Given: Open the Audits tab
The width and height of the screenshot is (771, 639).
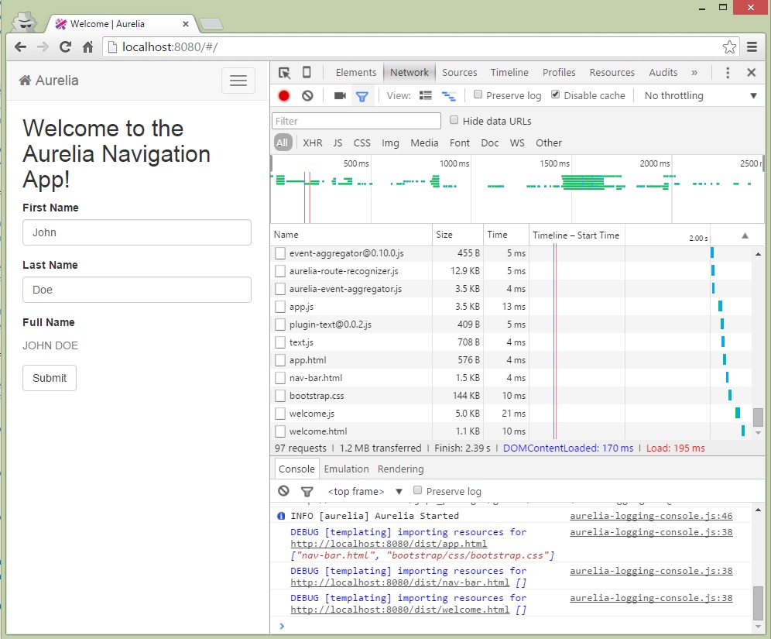Looking at the screenshot, I should (x=663, y=72).
